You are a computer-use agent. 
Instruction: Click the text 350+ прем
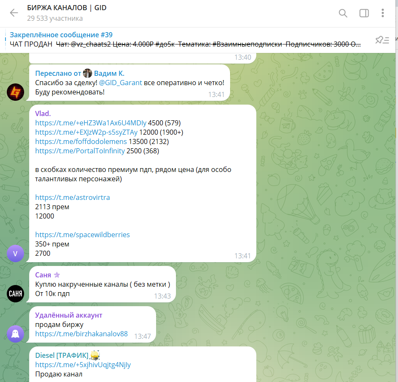click(52, 244)
